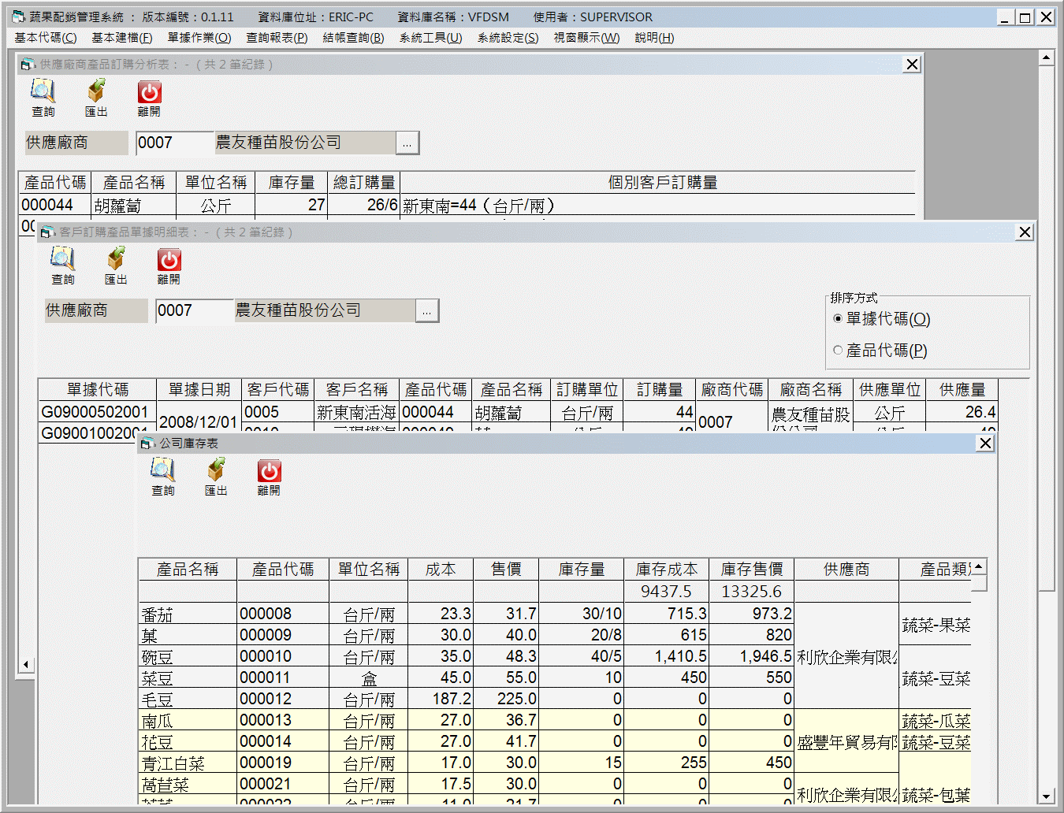Click 產品名稱 column header in 公司庫存表

pyautogui.click(x=188, y=570)
